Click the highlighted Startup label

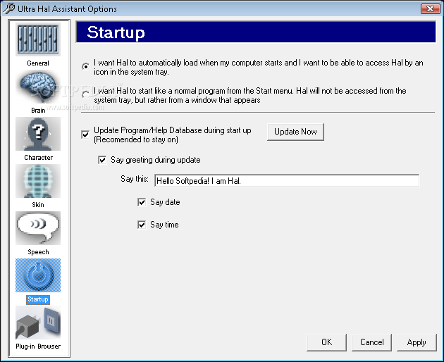pyautogui.click(x=38, y=299)
